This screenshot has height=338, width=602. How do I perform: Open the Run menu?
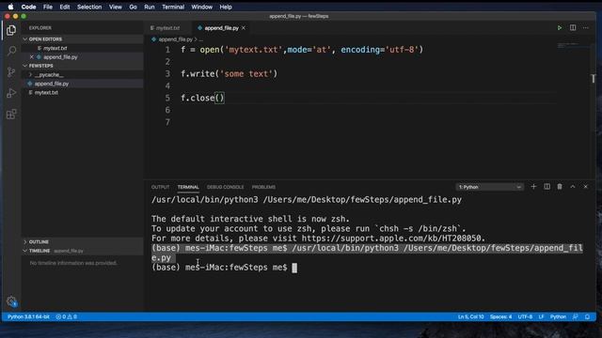[x=149, y=7]
